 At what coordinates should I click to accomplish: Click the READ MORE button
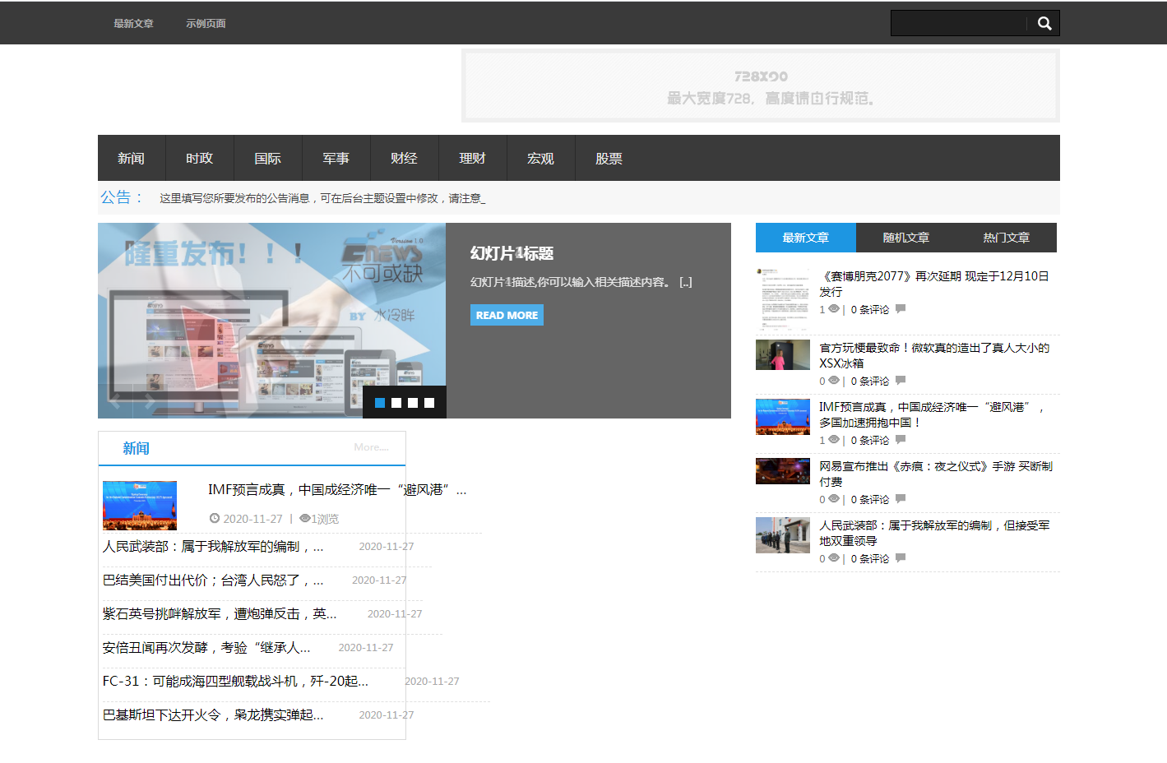point(507,315)
